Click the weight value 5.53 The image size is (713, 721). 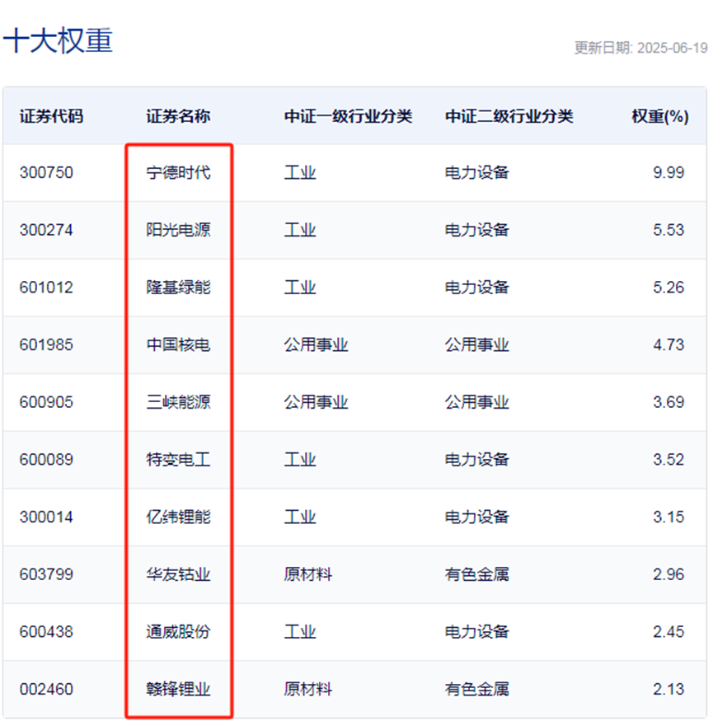pyautogui.click(x=668, y=230)
